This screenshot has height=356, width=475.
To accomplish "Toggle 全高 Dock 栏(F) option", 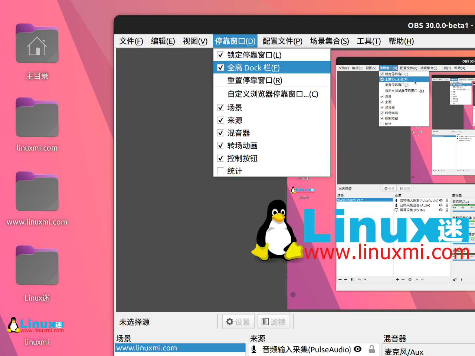I will (x=272, y=67).
